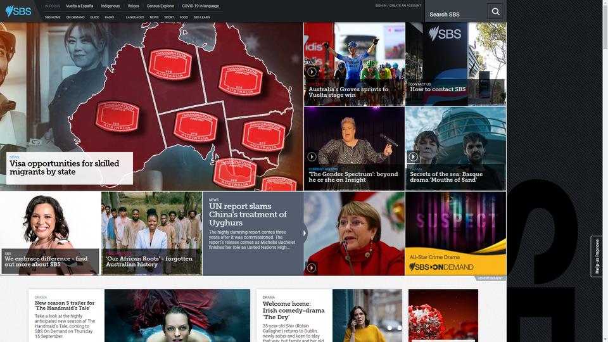Open the News menu item
608x342 pixels.
(154, 18)
